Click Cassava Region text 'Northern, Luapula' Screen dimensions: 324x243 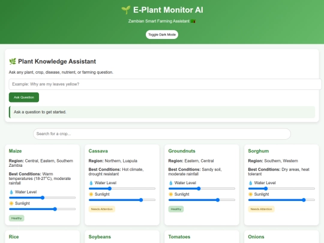click(121, 161)
